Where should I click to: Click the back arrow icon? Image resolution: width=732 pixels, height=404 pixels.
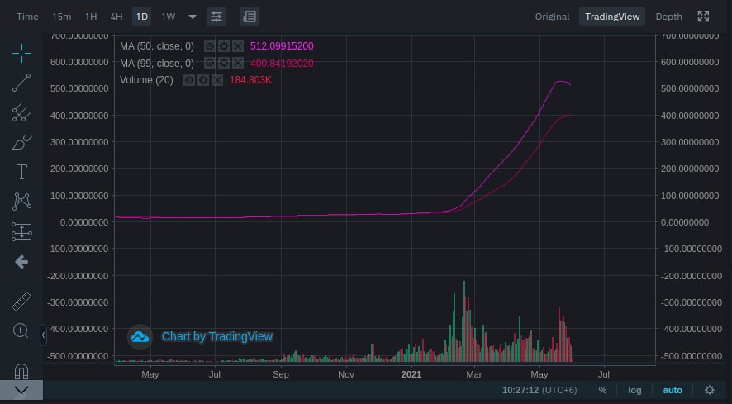click(21, 262)
